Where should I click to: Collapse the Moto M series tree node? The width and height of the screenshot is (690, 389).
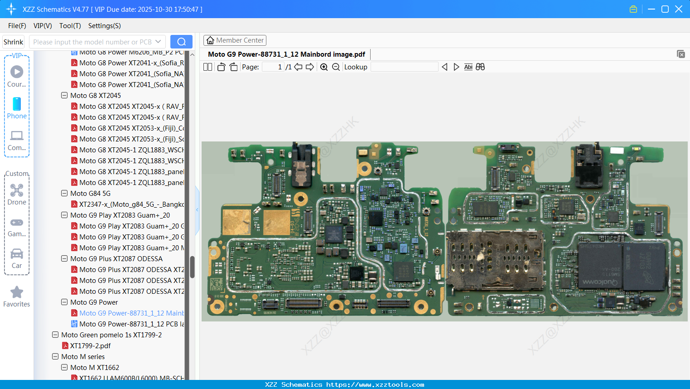tap(55, 357)
